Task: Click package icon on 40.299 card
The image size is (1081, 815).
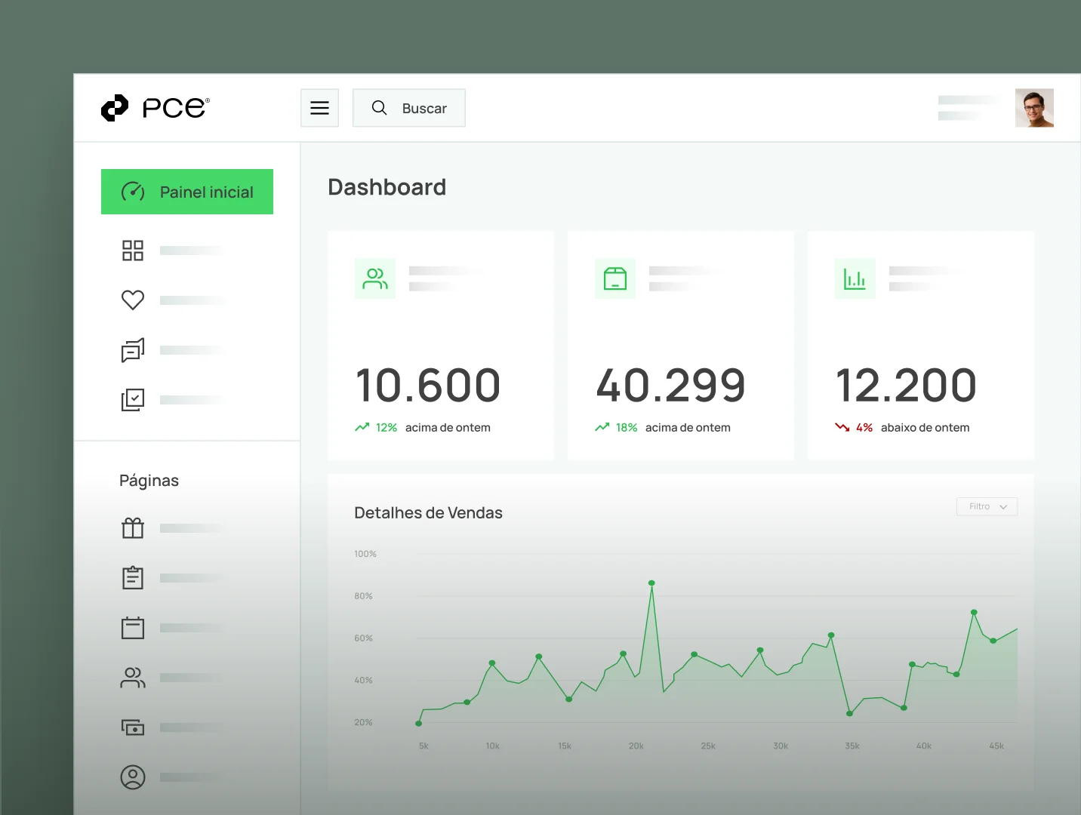Action: click(x=615, y=278)
